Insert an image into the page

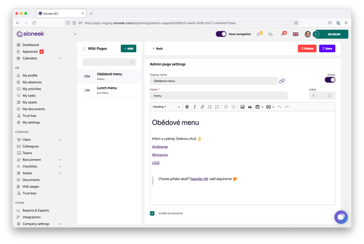242,107
